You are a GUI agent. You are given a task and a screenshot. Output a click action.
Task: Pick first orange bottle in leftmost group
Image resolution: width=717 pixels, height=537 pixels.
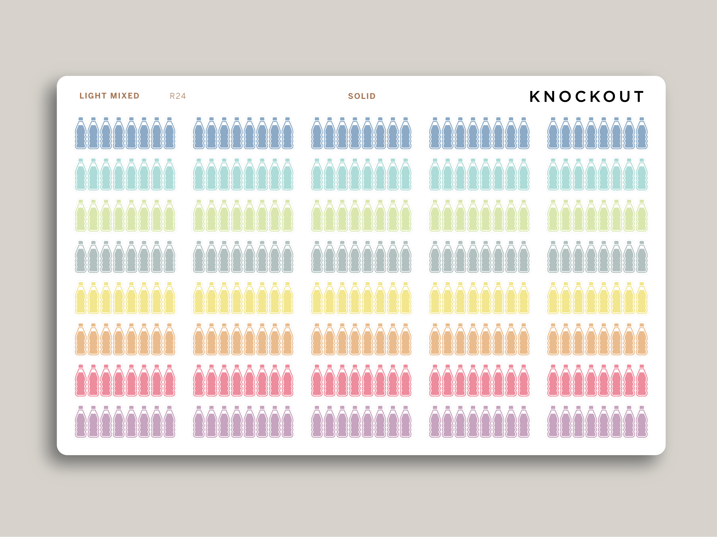coord(81,340)
